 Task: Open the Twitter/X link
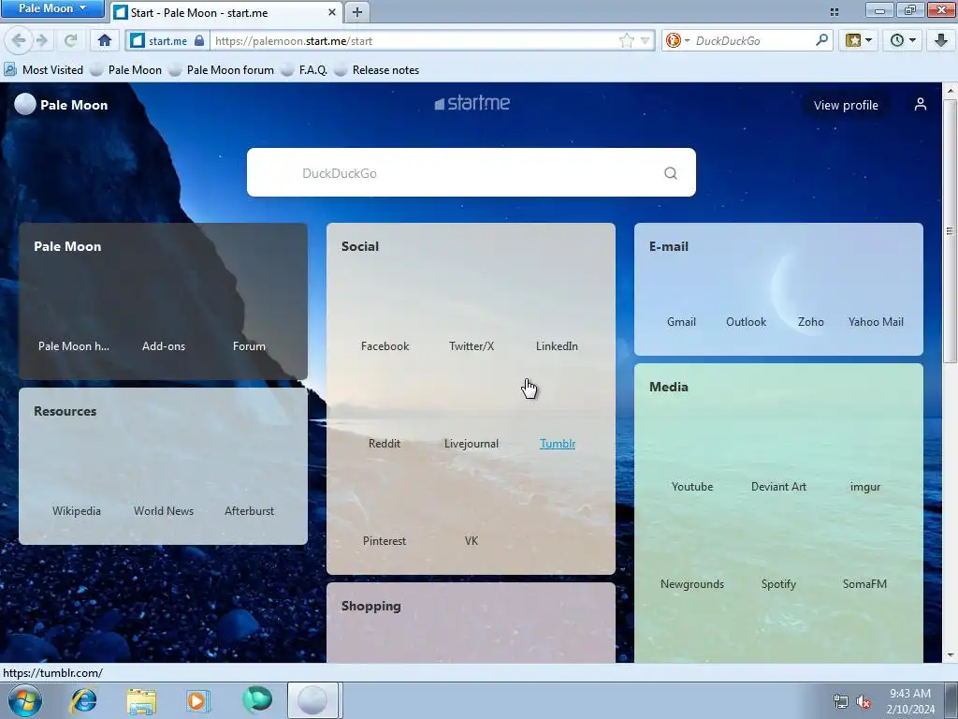click(x=472, y=346)
